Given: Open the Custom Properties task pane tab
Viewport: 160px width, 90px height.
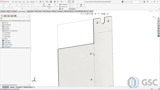Looking at the screenshot, I should tap(158, 31).
